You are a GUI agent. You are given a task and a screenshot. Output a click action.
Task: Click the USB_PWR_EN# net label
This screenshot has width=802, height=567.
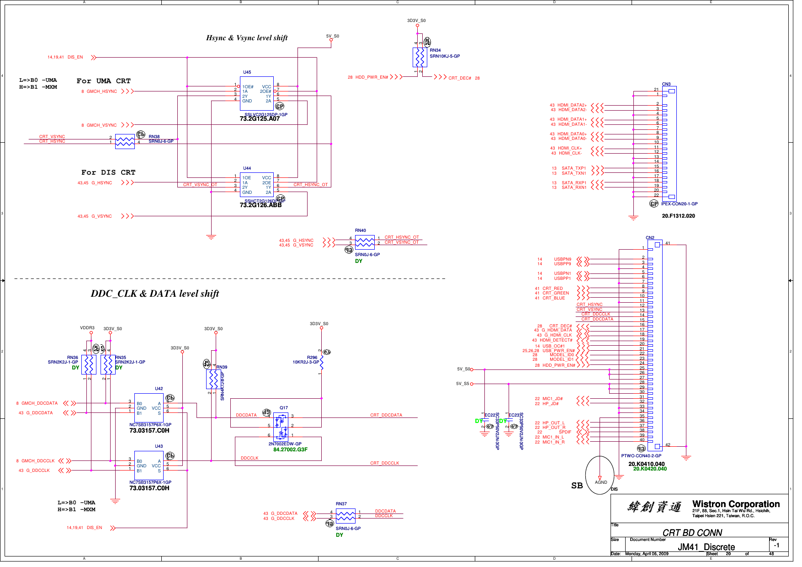point(559,351)
